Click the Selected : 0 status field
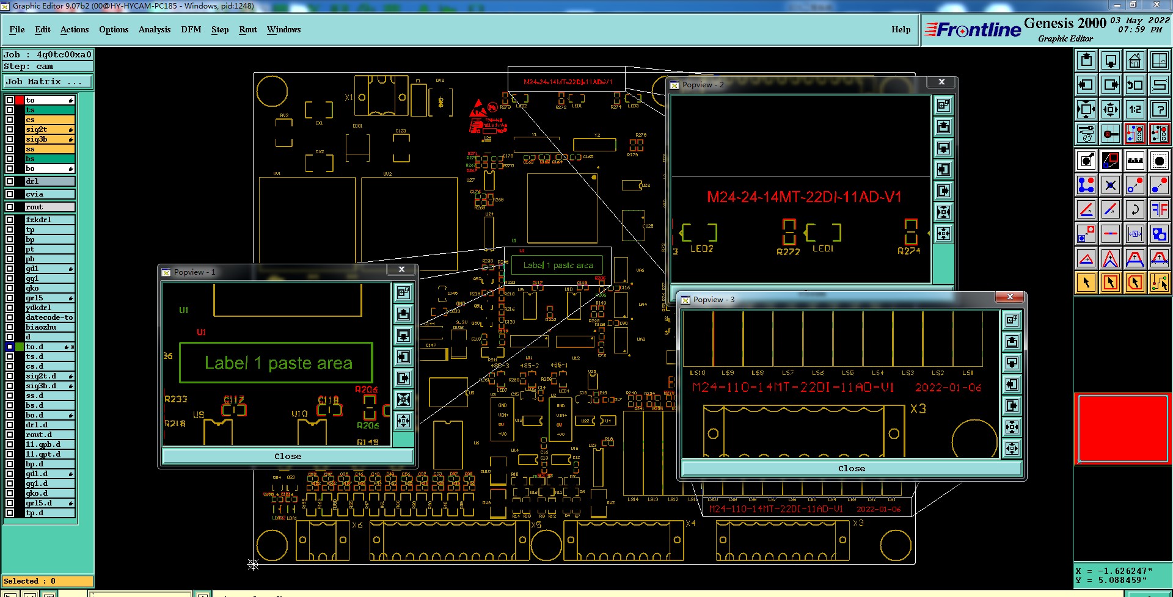Viewport: 1173px width, 597px height. (x=48, y=581)
